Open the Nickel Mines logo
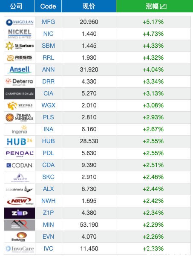 tap(20, 34)
